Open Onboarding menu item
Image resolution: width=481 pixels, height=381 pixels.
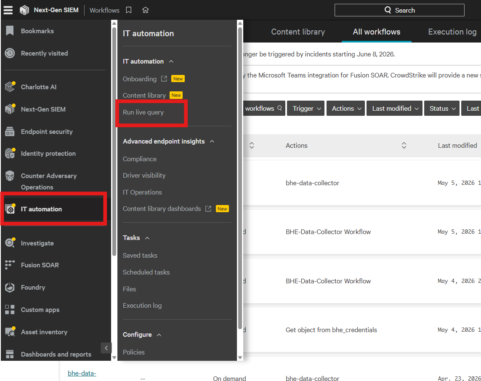(140, 79)
